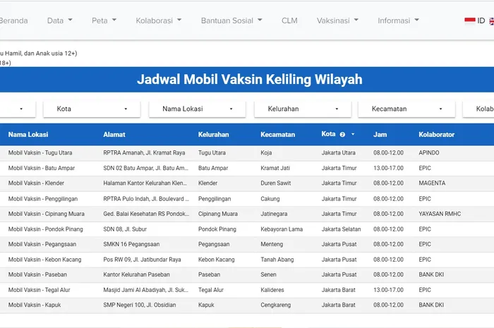
Task: Go to the CLM page
Action: click(289, 20)
